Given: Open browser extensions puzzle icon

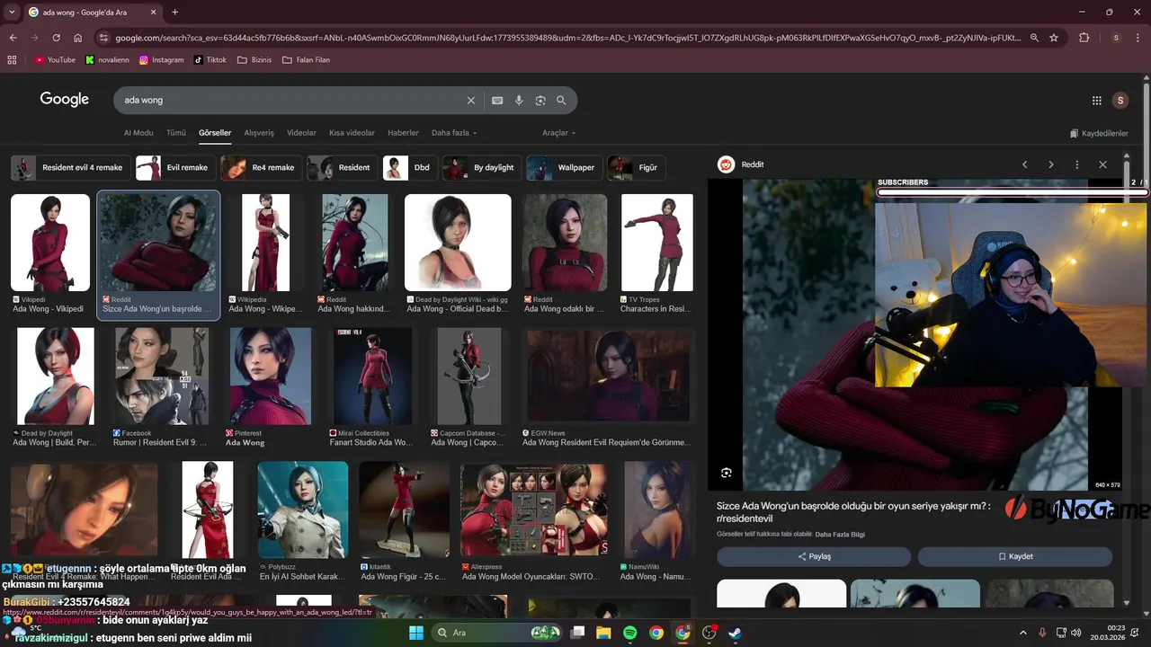Looking at the screenshot, I should click(1084, 38).
